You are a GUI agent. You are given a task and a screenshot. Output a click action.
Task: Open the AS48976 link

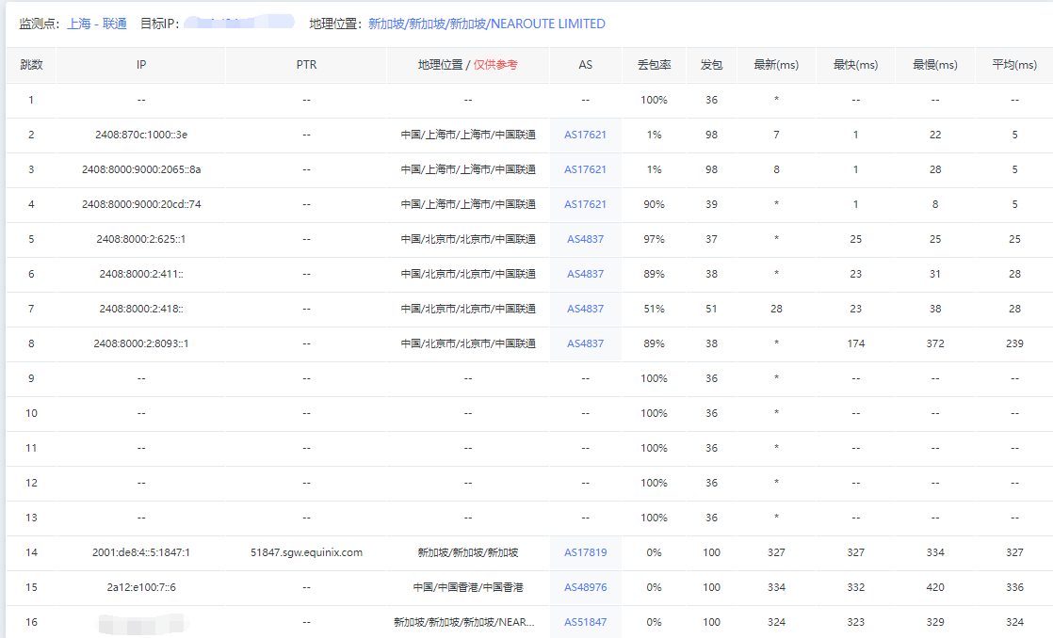585,588
